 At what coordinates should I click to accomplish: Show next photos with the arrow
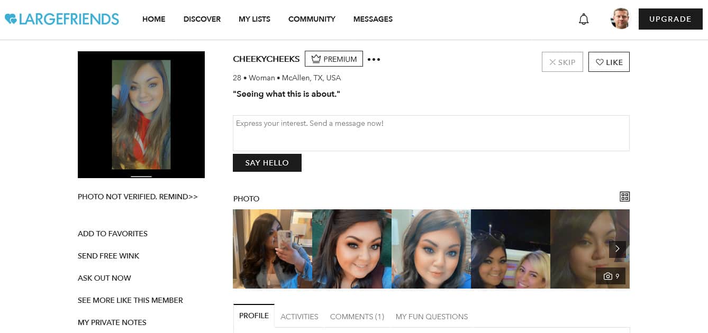pyautogui.click(x=618, y=249)
